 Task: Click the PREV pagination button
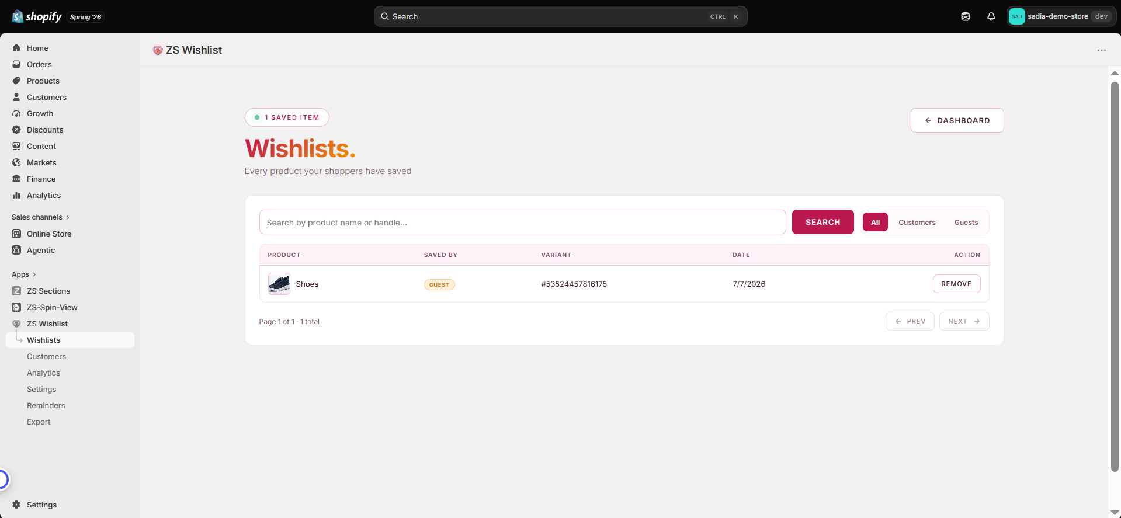pos(910,321)
